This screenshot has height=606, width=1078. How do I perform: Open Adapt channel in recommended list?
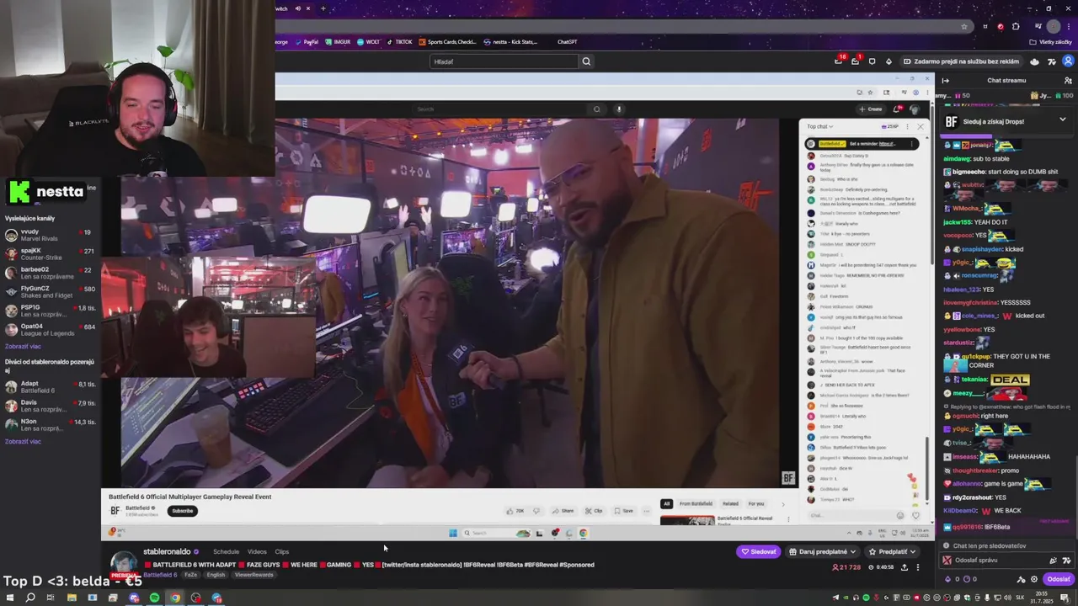pos(51,387)
